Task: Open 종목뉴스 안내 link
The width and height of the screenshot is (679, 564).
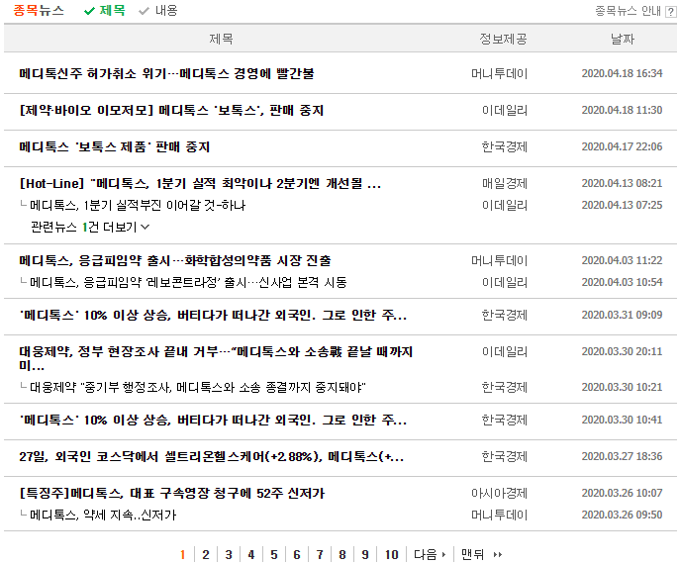Action: click(628, 11)
